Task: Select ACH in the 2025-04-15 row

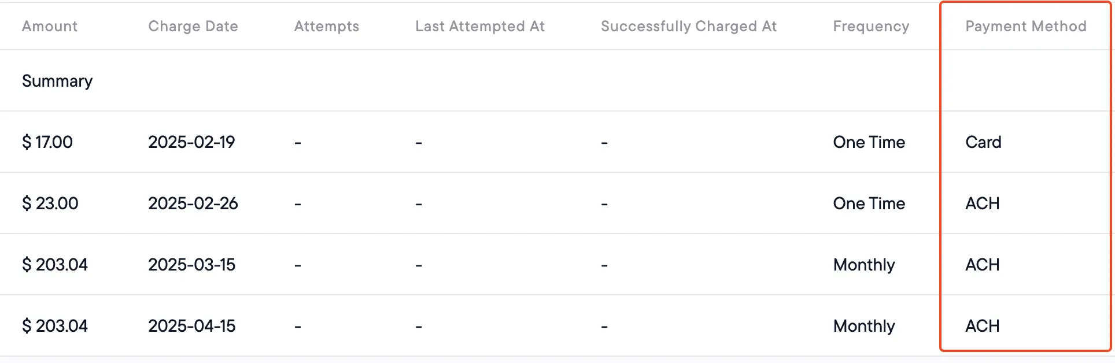Action: 983,326
